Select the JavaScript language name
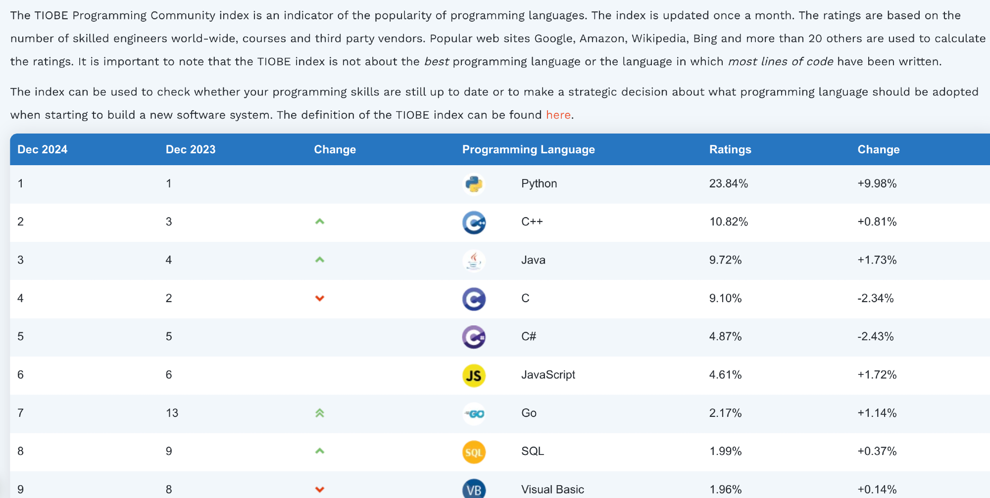The height and width of the screenshot is (498, 990). point(548,375)
